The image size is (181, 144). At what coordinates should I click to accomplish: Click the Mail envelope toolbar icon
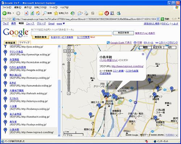pos(80,13)
